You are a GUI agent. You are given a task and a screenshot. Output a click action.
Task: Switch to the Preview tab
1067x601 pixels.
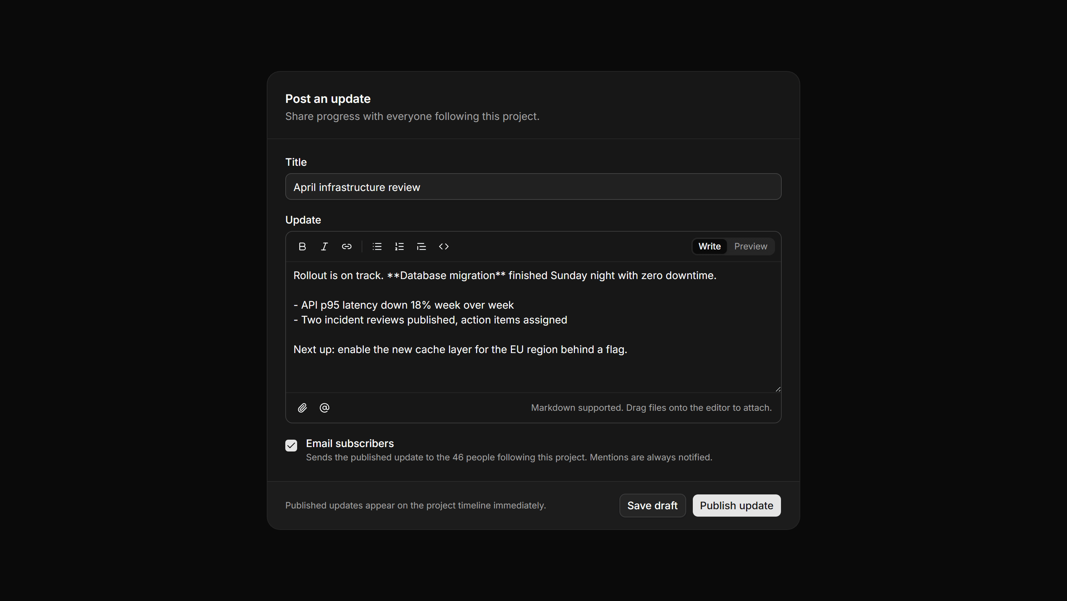pos(751,246)
